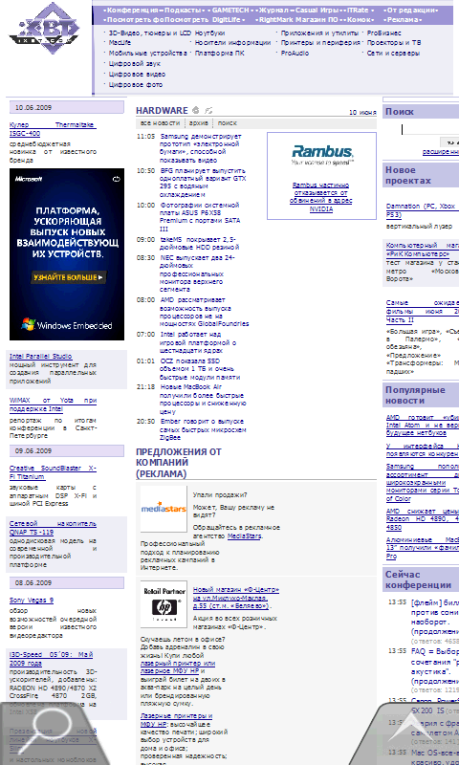Viewport: 459px width, 765px height.
Task: Open the Новые MacBook Air news item
Action: tap(203, 399)
